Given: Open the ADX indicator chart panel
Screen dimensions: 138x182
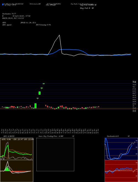Looking at the screenshot, I should (17, 149).
